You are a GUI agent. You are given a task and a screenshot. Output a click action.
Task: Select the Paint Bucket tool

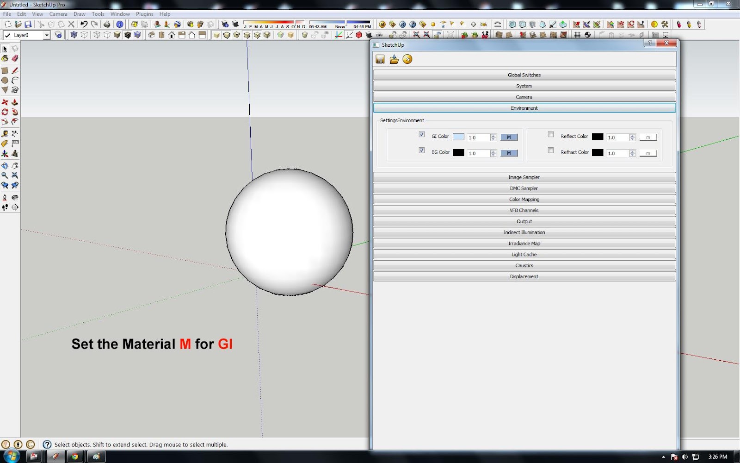click(x=5, y=58)
